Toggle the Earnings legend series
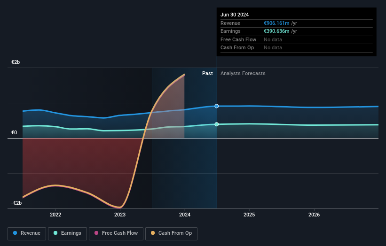Image resolution: width=386 pixels, height=246 pixels. coord(67,233)
